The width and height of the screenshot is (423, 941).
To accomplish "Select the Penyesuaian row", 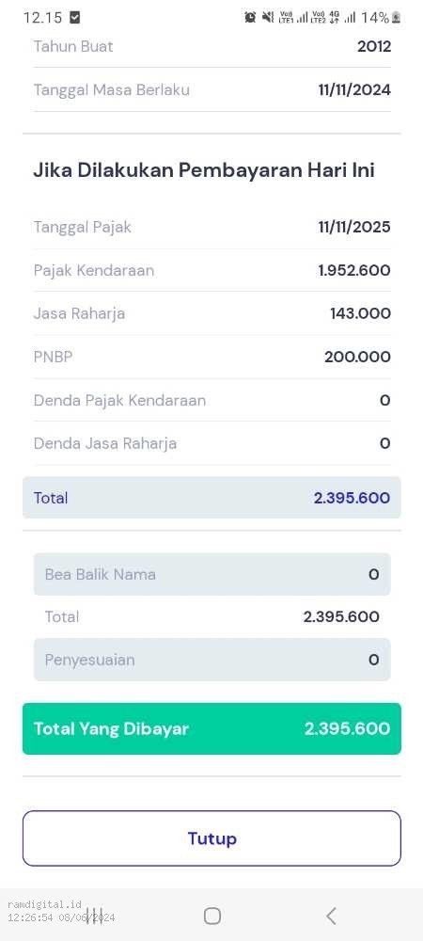I will (211, 660).
